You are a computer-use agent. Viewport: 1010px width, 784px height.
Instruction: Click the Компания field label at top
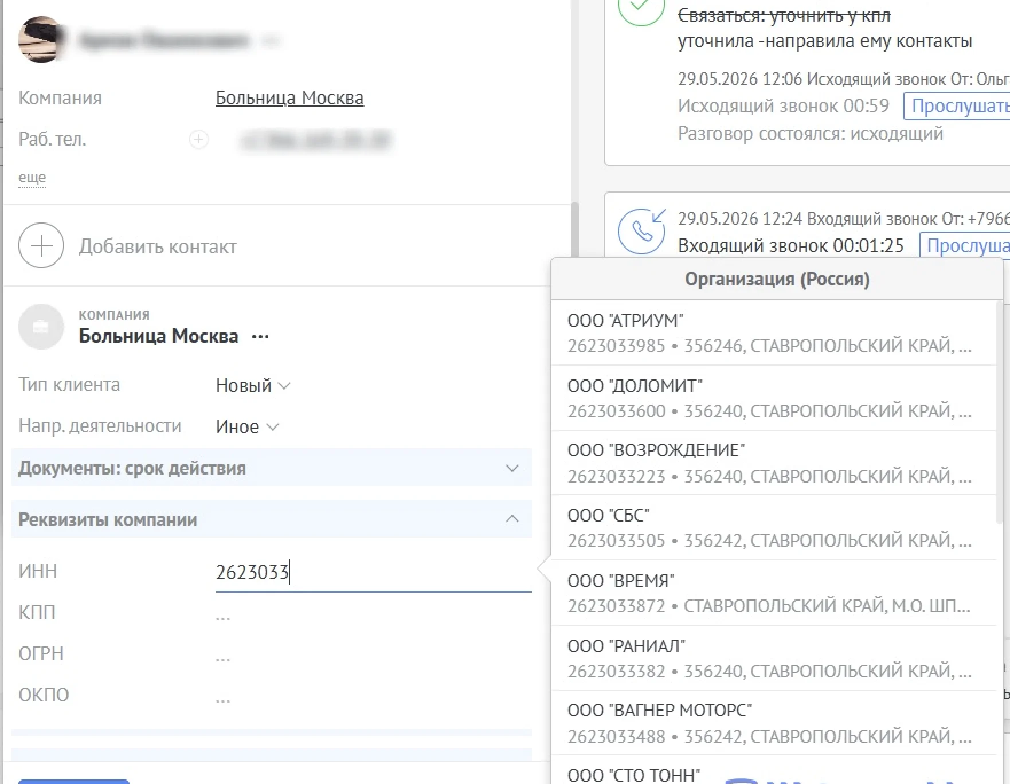pos(60,98)
